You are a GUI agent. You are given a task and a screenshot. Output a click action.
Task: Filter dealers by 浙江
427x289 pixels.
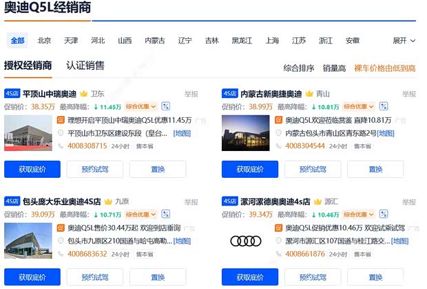click(326, 41)
